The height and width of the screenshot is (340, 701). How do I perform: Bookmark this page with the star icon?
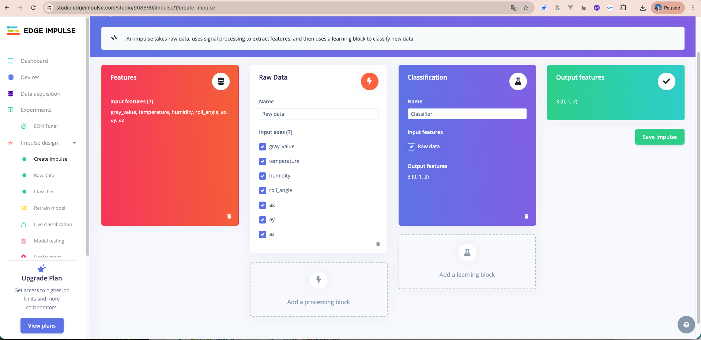[x=526, y=8]
